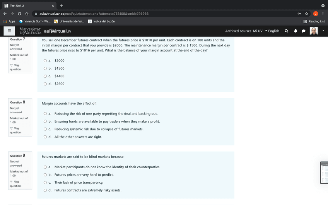Choose 'All the other answers are right'
The width and height of the screenshot is (328, 205).
[x=45, y=137]
